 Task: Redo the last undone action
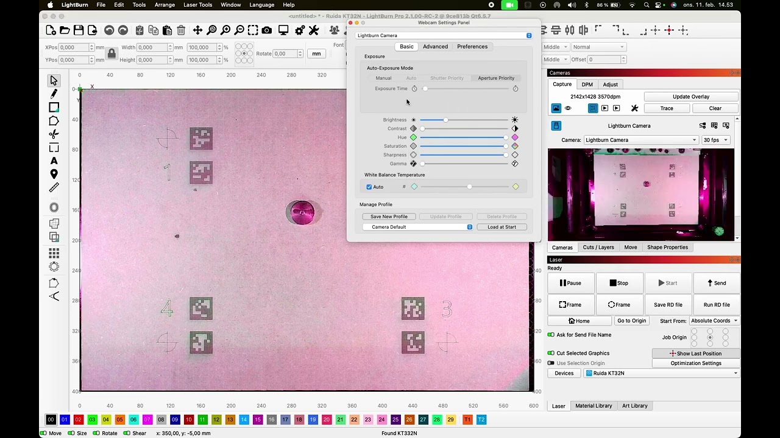pos(123,30)
